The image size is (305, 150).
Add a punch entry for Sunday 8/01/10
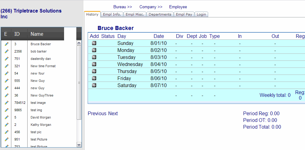94,43
